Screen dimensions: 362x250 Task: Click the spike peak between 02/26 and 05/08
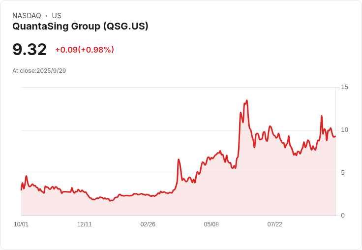[179, 159]
